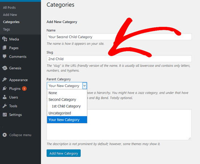Open the Tools menu
Image resolution: width=200 pixels, height=164 pixels.
click(13, 106)
